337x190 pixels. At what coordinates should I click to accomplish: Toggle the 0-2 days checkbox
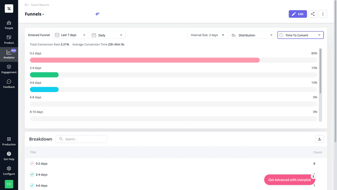(32, 164)
